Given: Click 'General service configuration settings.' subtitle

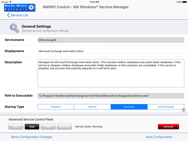Looking at the screenshot, I should pos(45,31).
